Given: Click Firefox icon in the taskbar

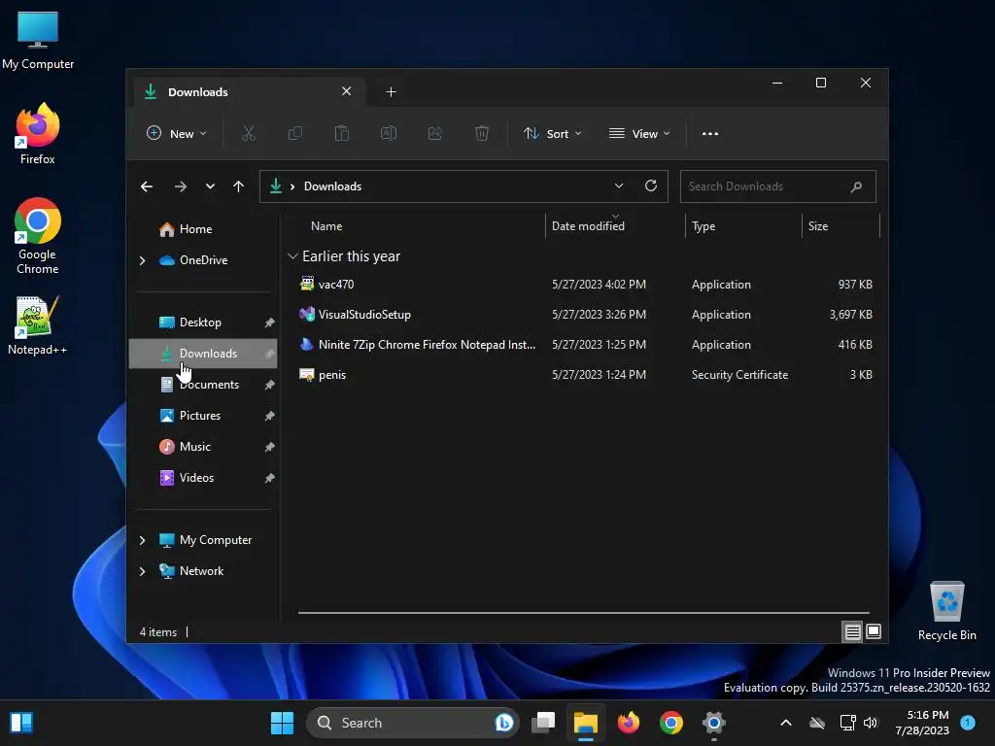Looking at the screenshot, I should pyautogui.click(x=629, y=723).
